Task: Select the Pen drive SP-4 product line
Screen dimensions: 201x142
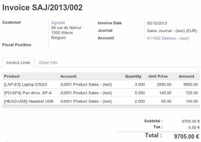Action: 28,93
